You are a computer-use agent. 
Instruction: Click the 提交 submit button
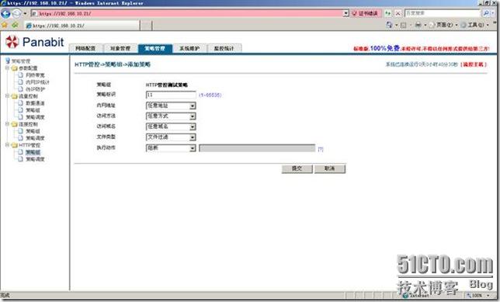click(x=297, y=168)
